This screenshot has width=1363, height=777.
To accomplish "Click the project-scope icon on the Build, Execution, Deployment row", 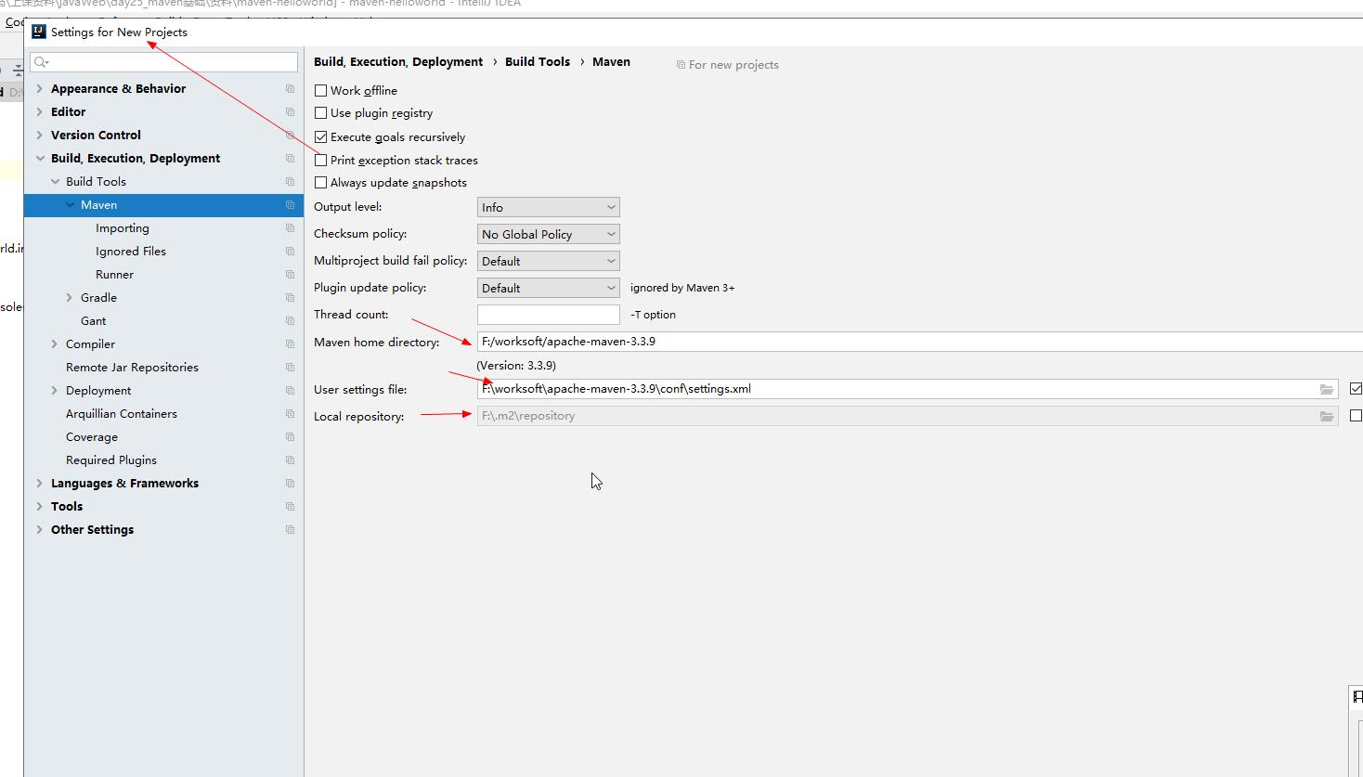I will [290, 159].
